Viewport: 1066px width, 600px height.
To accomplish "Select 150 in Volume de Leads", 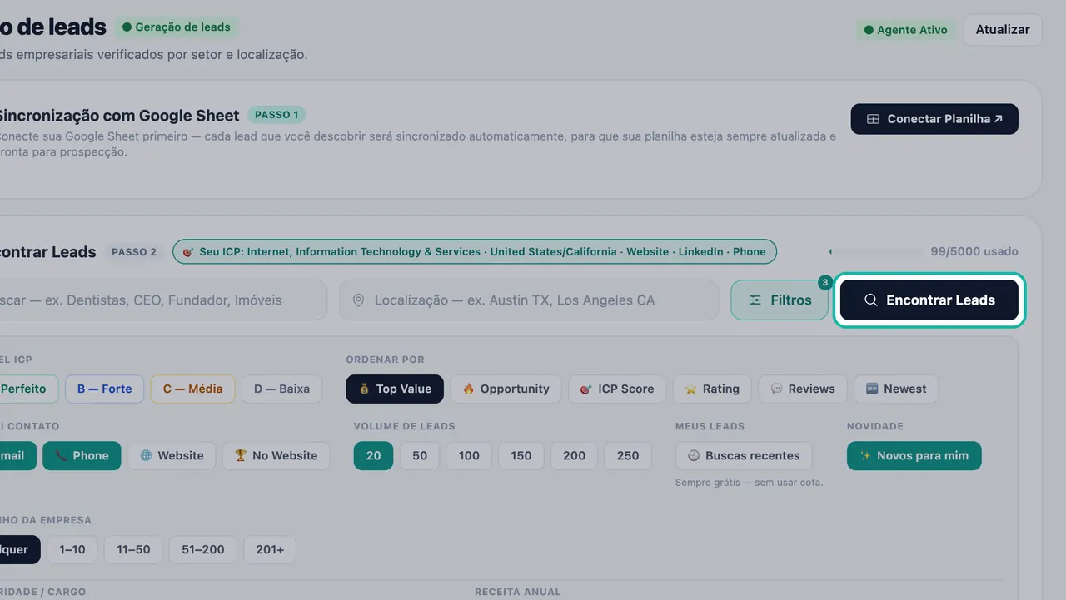I will point(521,455).
